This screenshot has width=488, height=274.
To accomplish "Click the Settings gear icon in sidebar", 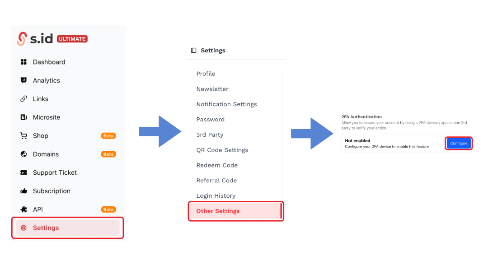I will click(x=24, y=228).
